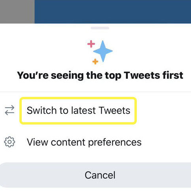The image size is (191, 191).
Task: Click empty space right of content preferences
Action: pyautogui.click(x=166, y=142)
